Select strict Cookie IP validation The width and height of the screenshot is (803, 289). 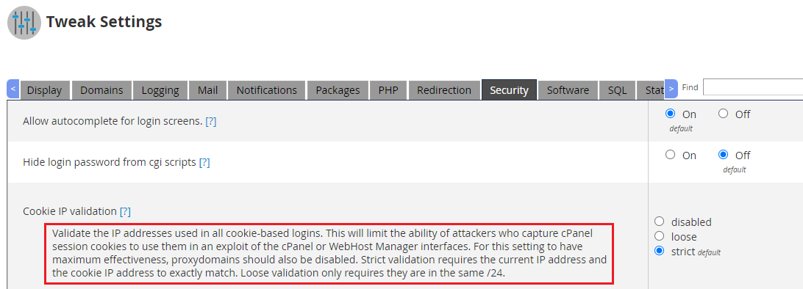[x=660, y=251]
